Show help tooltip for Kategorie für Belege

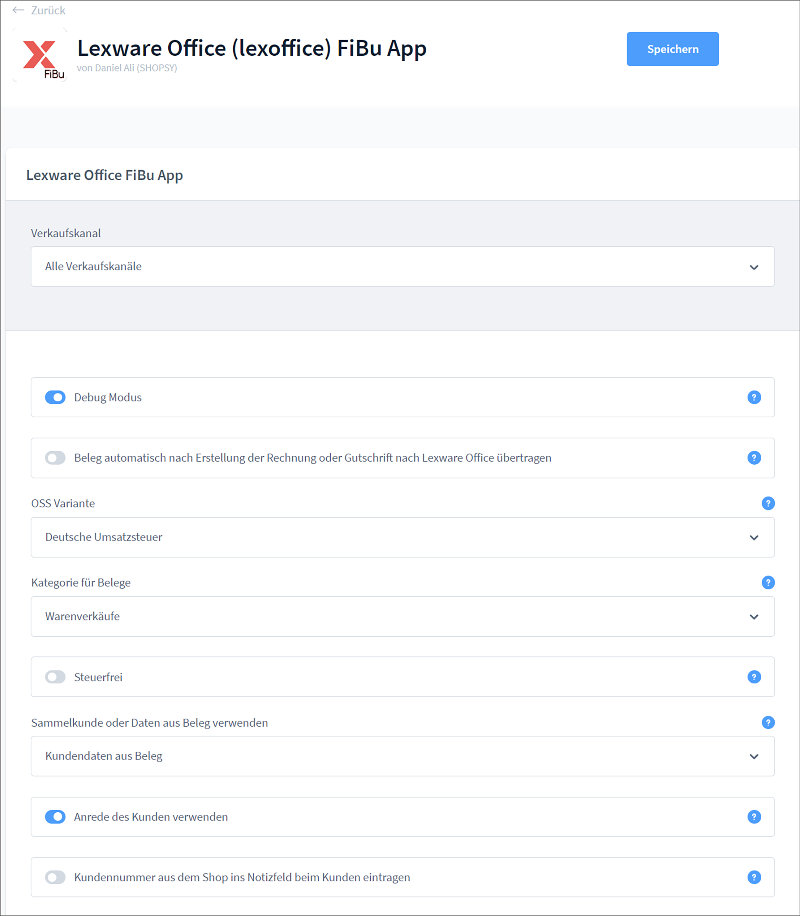click(768, 583)
